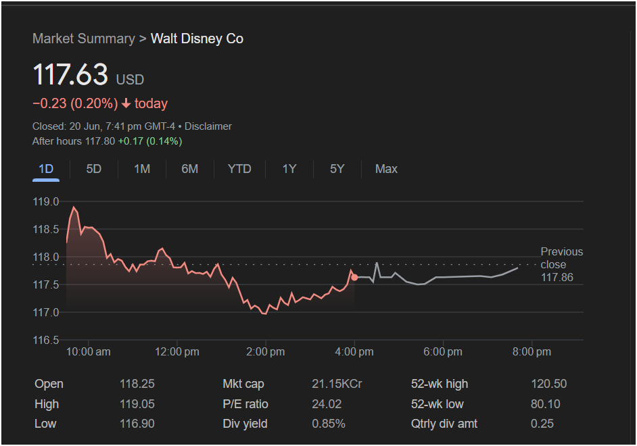Select the 1D time range tab
The width and height of the screenshot is (637, 446).
[x=46, y=169]
